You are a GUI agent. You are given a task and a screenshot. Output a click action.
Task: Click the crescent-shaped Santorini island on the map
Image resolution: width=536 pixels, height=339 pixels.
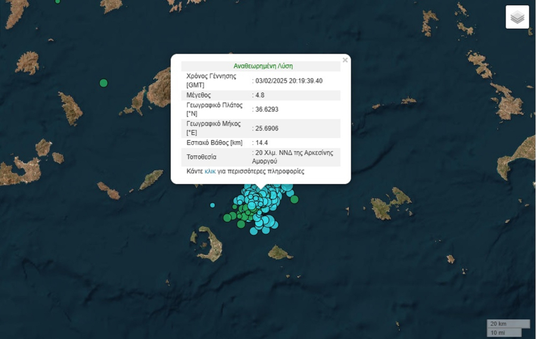click(210, 244)
